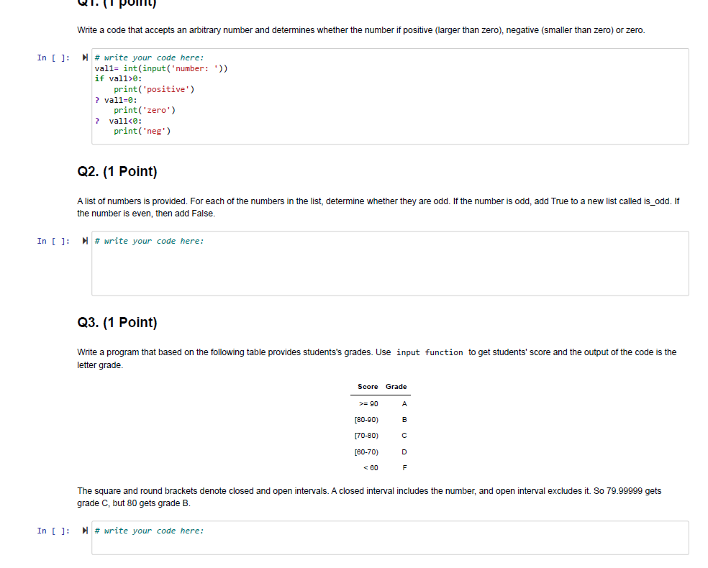Click the < 60 entry with grade F
The height and width of the screenshot is (568, 708).
(x=380, y=467)
